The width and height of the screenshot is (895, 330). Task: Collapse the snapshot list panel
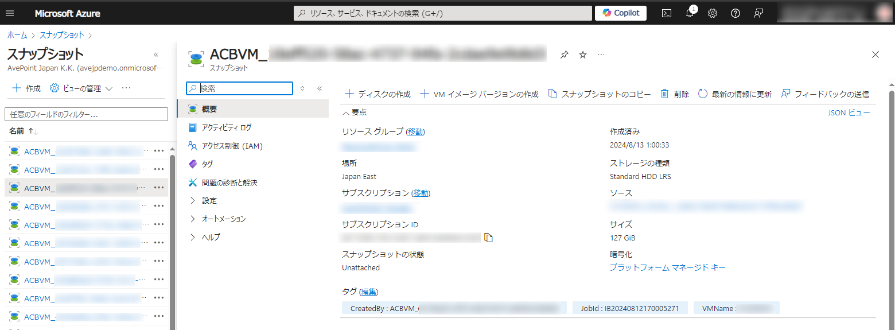[156, 55]
